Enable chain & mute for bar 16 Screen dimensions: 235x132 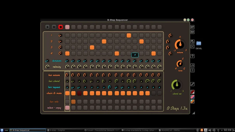coord(159,93)
